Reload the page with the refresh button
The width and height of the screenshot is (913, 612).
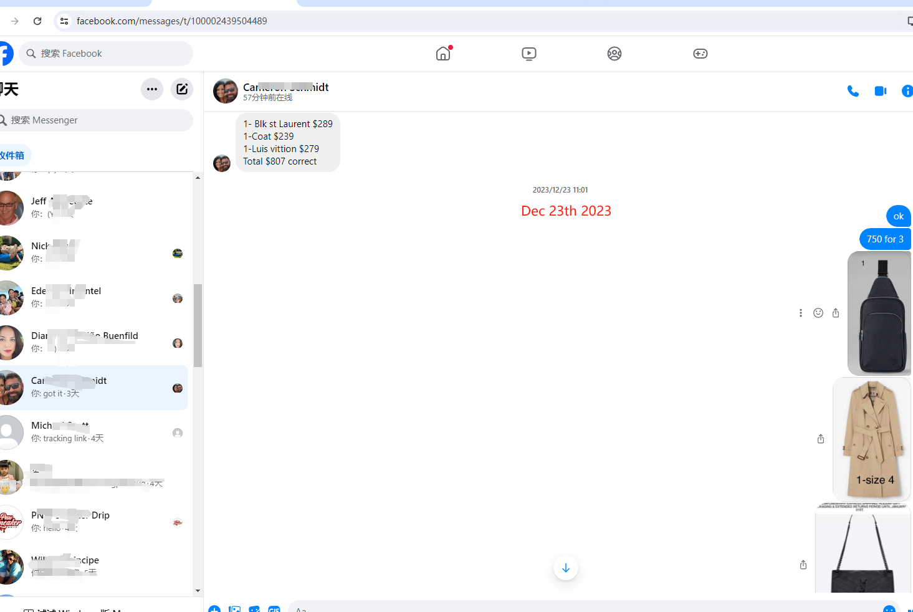[37, 21]
